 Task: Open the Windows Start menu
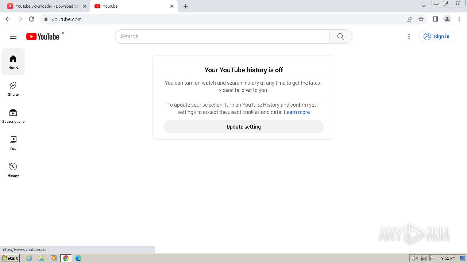10,258
